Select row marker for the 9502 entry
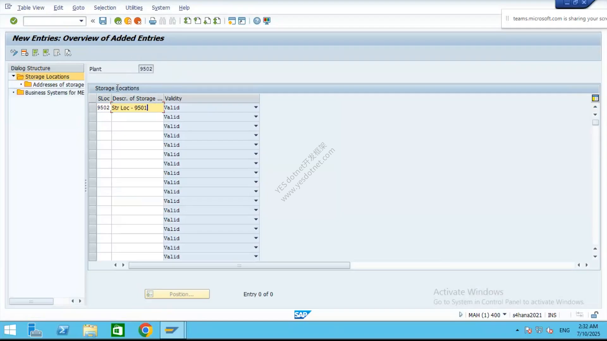Viewport: 607px width, 341px height. pyautogui.click(x=93, y=108)
